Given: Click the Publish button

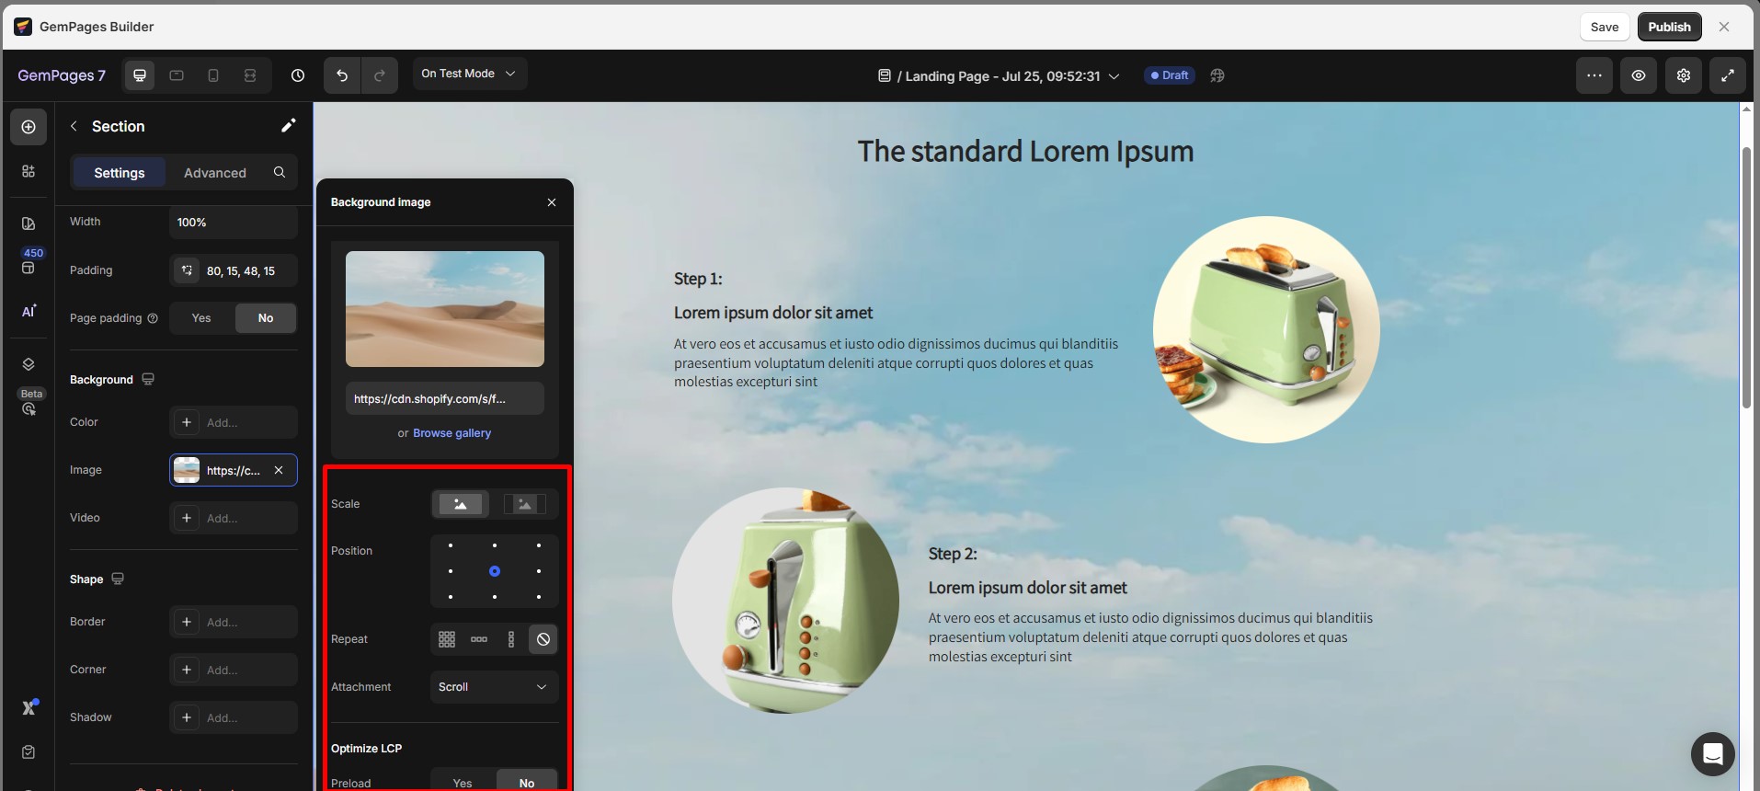Looking at the screenshot, I should pyautogui.click(x=1669, y=27).
